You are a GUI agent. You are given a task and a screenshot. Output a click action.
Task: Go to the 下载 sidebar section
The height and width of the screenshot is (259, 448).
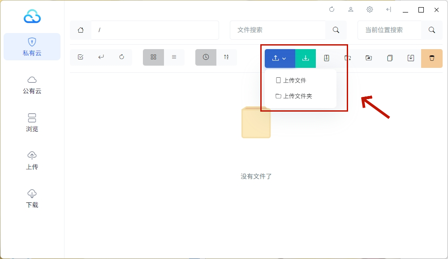tap(32, 199)
